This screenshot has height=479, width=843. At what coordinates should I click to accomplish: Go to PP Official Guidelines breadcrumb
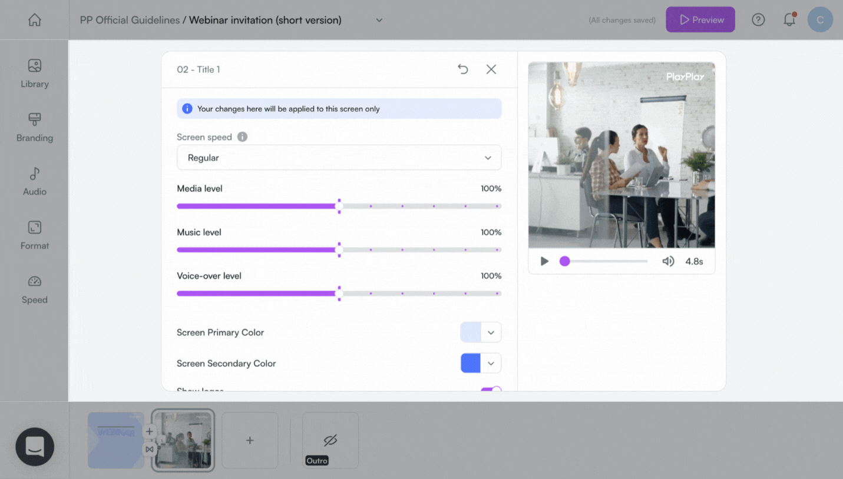pos(130,20)
